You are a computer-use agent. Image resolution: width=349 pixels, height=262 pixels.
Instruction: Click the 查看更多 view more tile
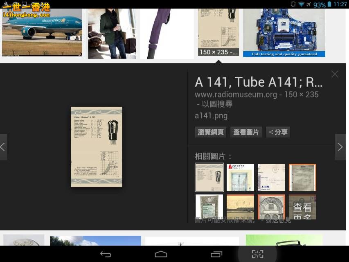tap(302, 207)
